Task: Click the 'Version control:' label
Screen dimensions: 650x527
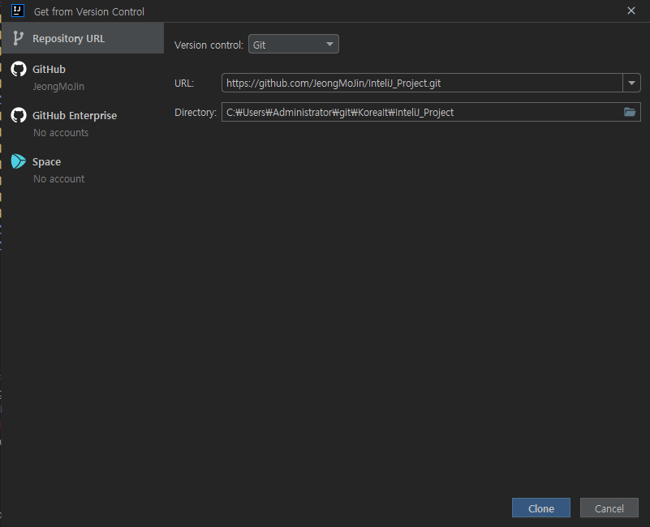Action: (209, 45)
